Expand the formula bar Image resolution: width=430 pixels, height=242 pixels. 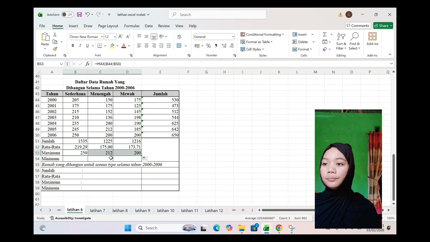coord(391,64)
